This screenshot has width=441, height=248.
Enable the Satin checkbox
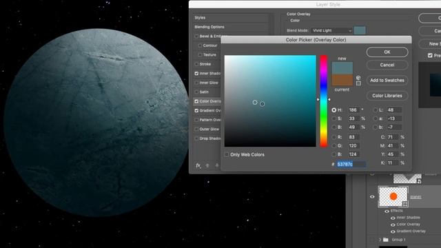pos(196,92)
